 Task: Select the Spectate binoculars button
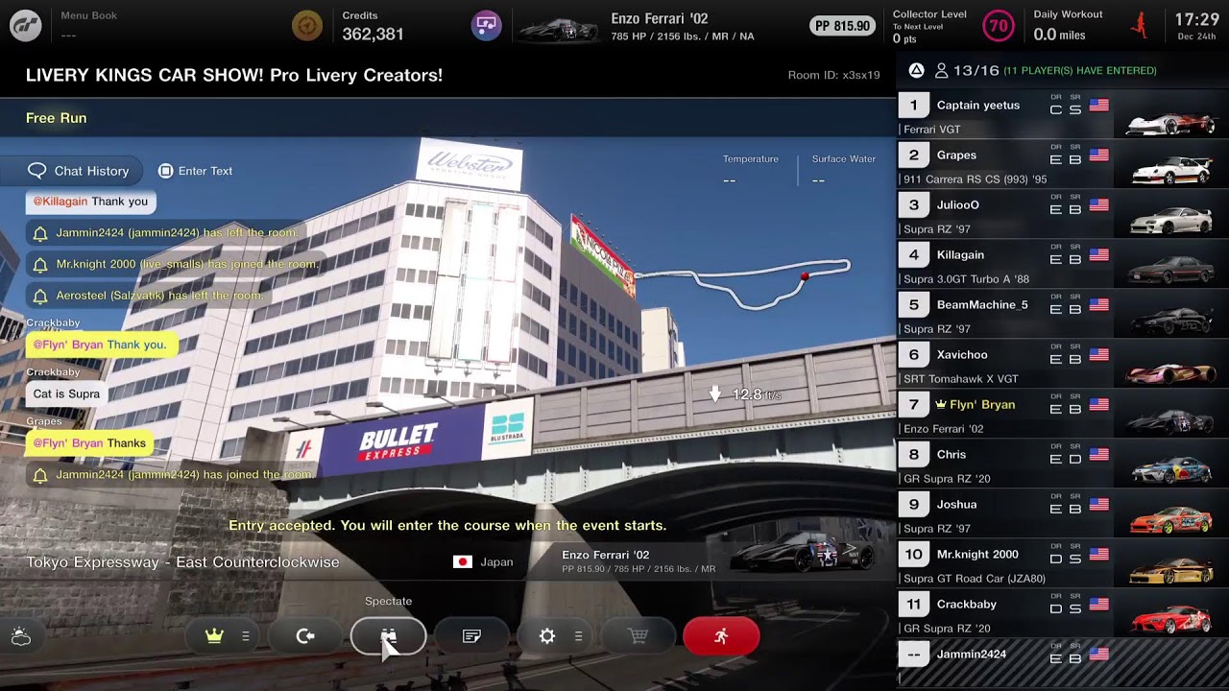(388, 636)
